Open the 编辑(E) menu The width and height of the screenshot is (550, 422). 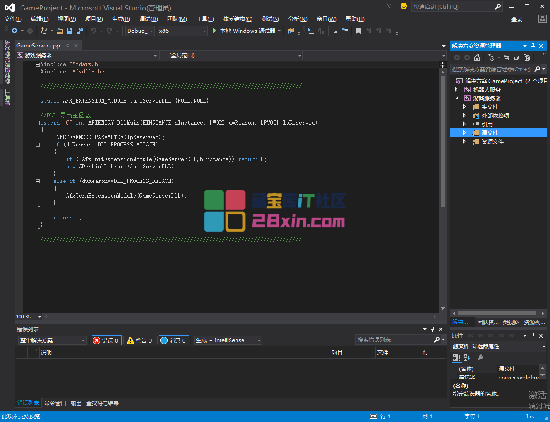40,19
